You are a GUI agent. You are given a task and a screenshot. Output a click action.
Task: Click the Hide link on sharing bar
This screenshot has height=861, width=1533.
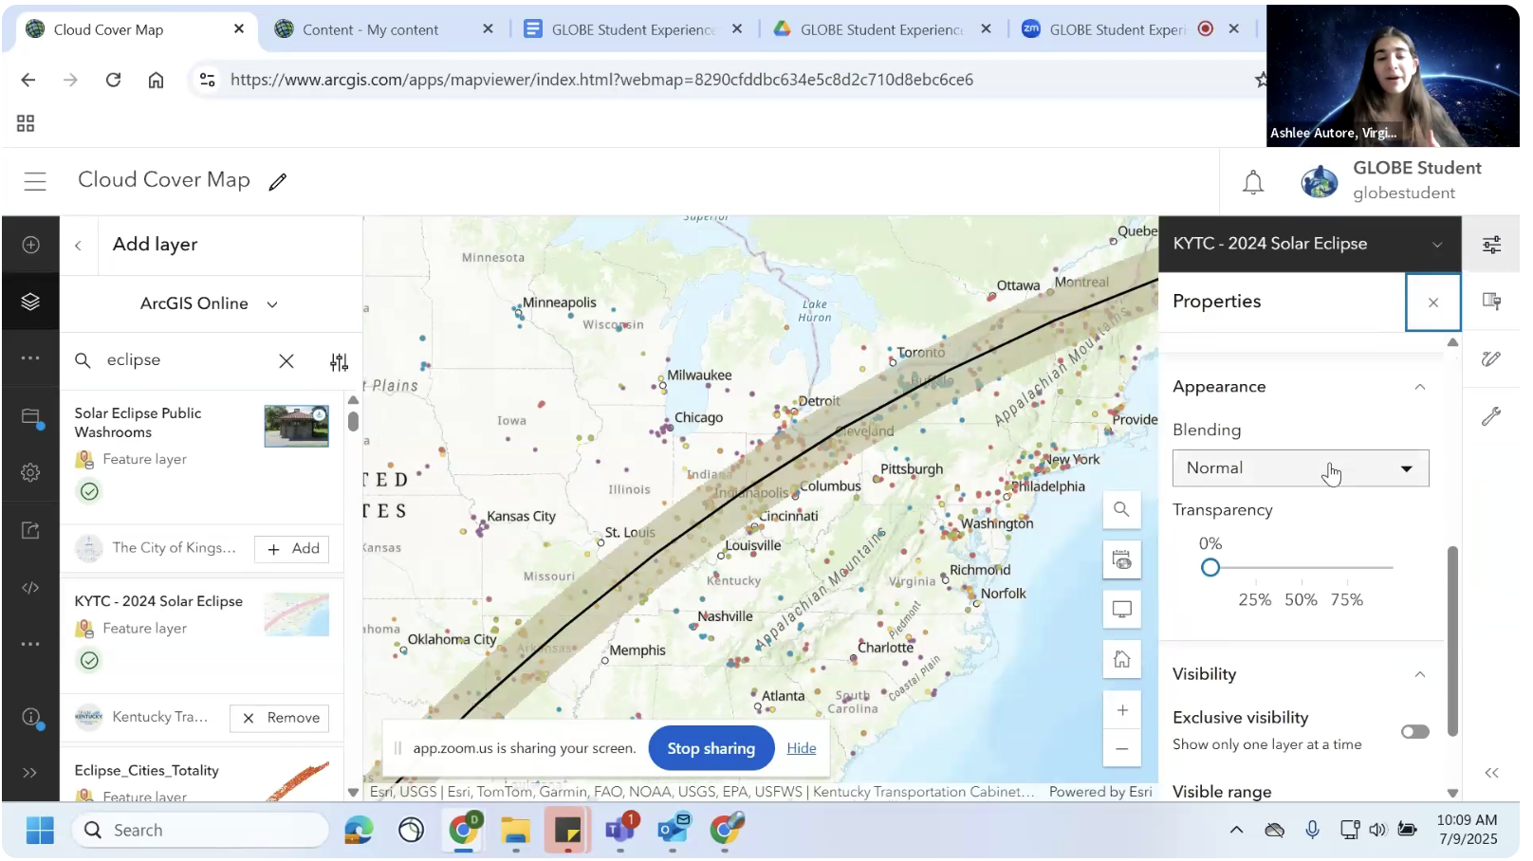coord(802,748)
